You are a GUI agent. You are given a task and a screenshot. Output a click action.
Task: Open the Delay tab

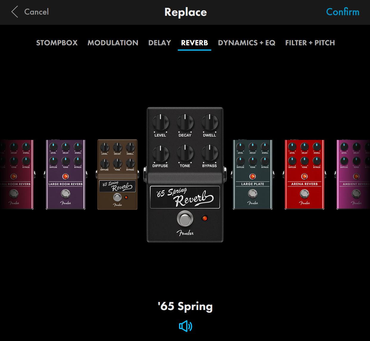pos(160,43)
